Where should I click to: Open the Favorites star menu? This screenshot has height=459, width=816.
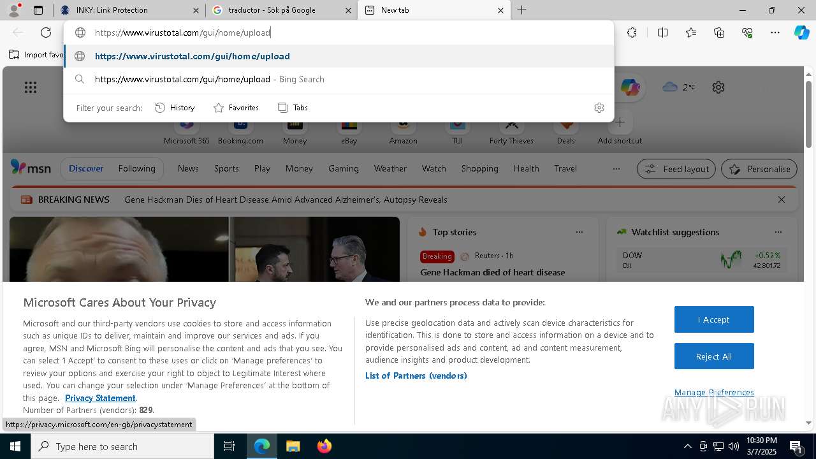(691, 33)
